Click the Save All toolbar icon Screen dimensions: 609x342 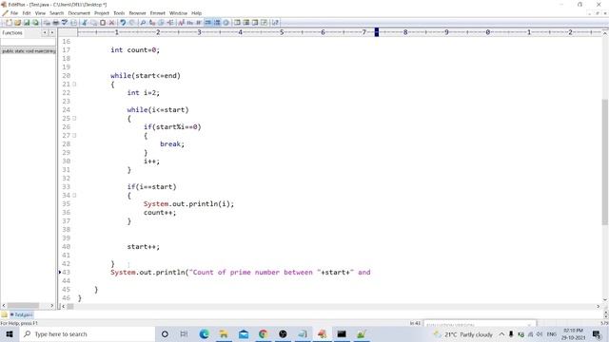click(35, 23)
